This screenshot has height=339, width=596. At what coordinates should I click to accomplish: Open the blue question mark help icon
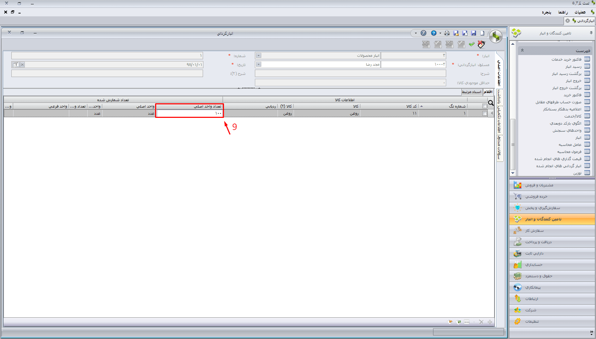tap(434, 33)
